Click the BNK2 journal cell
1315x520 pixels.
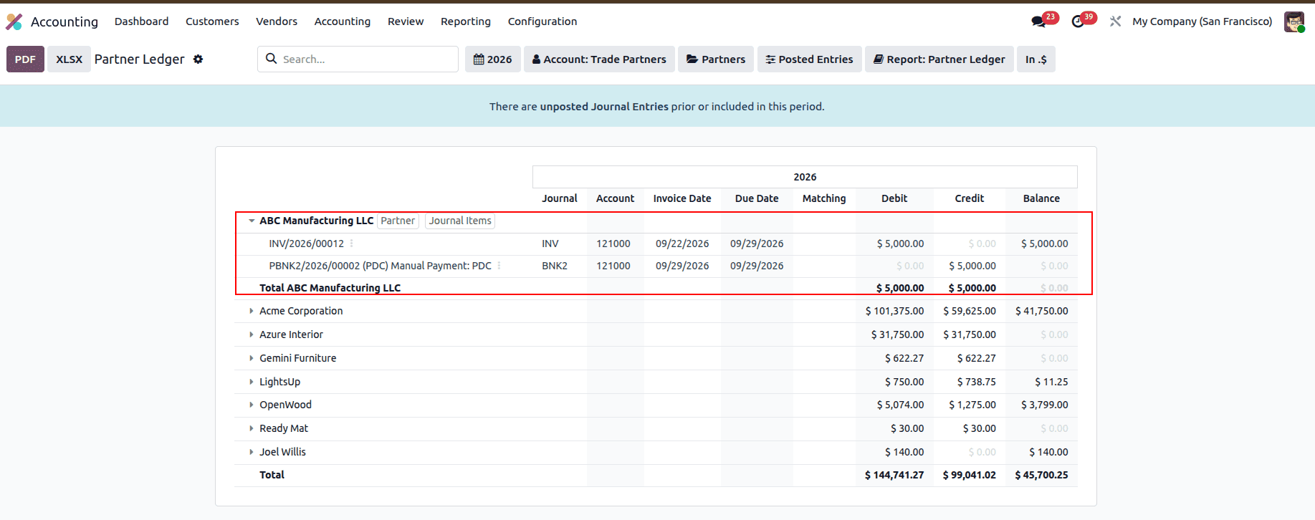(x=555, y=266)
